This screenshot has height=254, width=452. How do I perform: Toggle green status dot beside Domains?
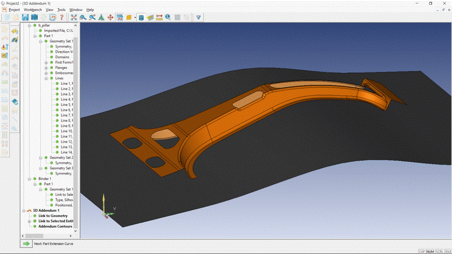pos(52,57)
